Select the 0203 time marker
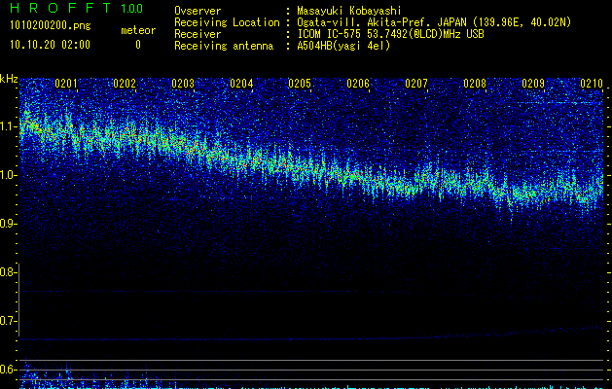 (x=183, y=84)
